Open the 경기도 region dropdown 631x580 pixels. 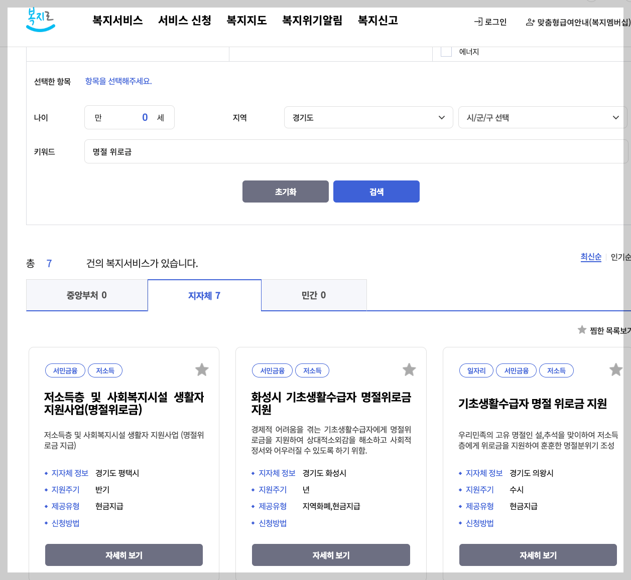pos(368,117)
